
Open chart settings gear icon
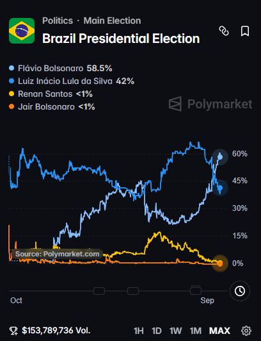tap(246, 331)
